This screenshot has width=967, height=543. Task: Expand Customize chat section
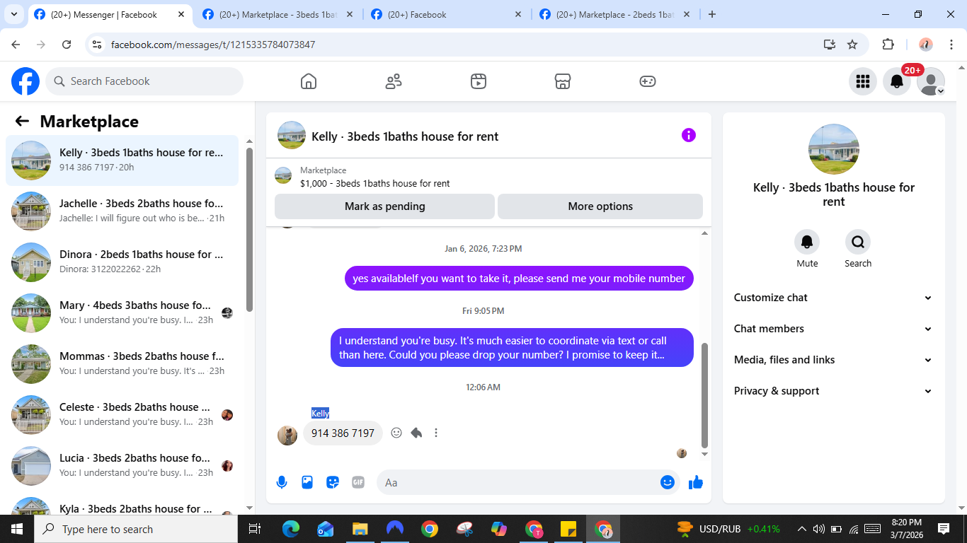tap(833, 298)
